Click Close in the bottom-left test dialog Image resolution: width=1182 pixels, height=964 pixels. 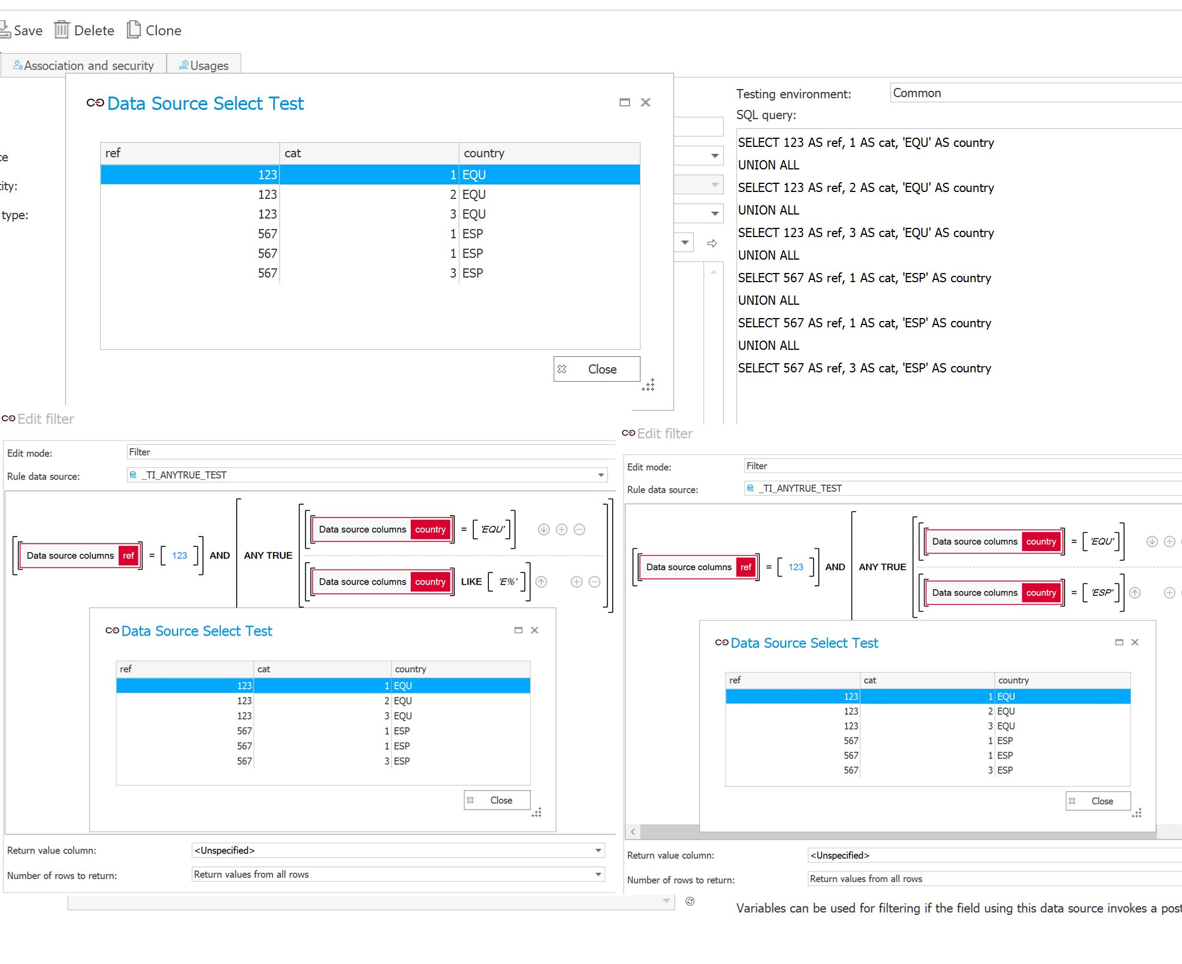[496, 800]
